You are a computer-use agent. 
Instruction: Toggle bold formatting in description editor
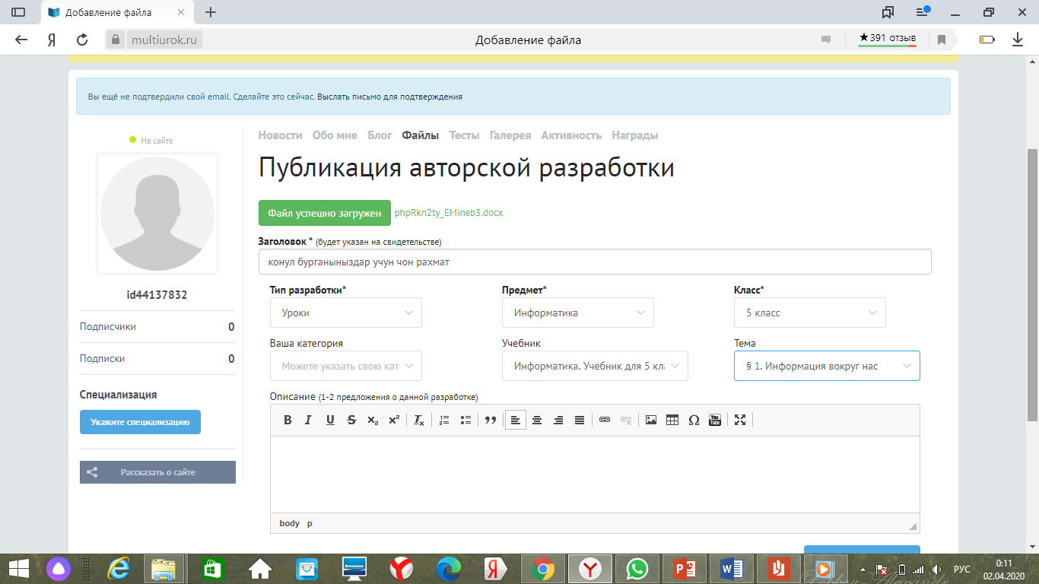pyautogui.click(x=288, y=420)
